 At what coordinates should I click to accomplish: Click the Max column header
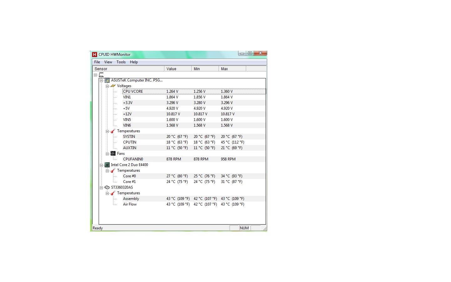(232, 69)
